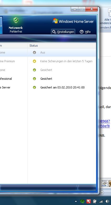Show hidden tray icons arrow
Screen dimensions: 111x205
coord(76,201)
